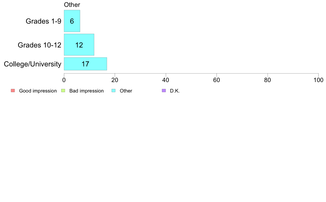Viewport: 326px width, 202px height.
Task: Click the cyan Other legend swatch
Action: [x=114, y=91]
